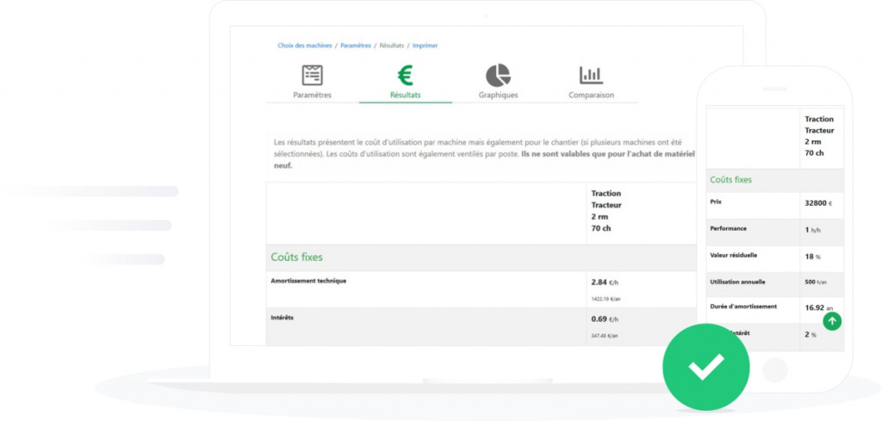Screen dimensions: 882x421
Task: Tap the 'Prix' row on the phone
Action: pos(717,202)
